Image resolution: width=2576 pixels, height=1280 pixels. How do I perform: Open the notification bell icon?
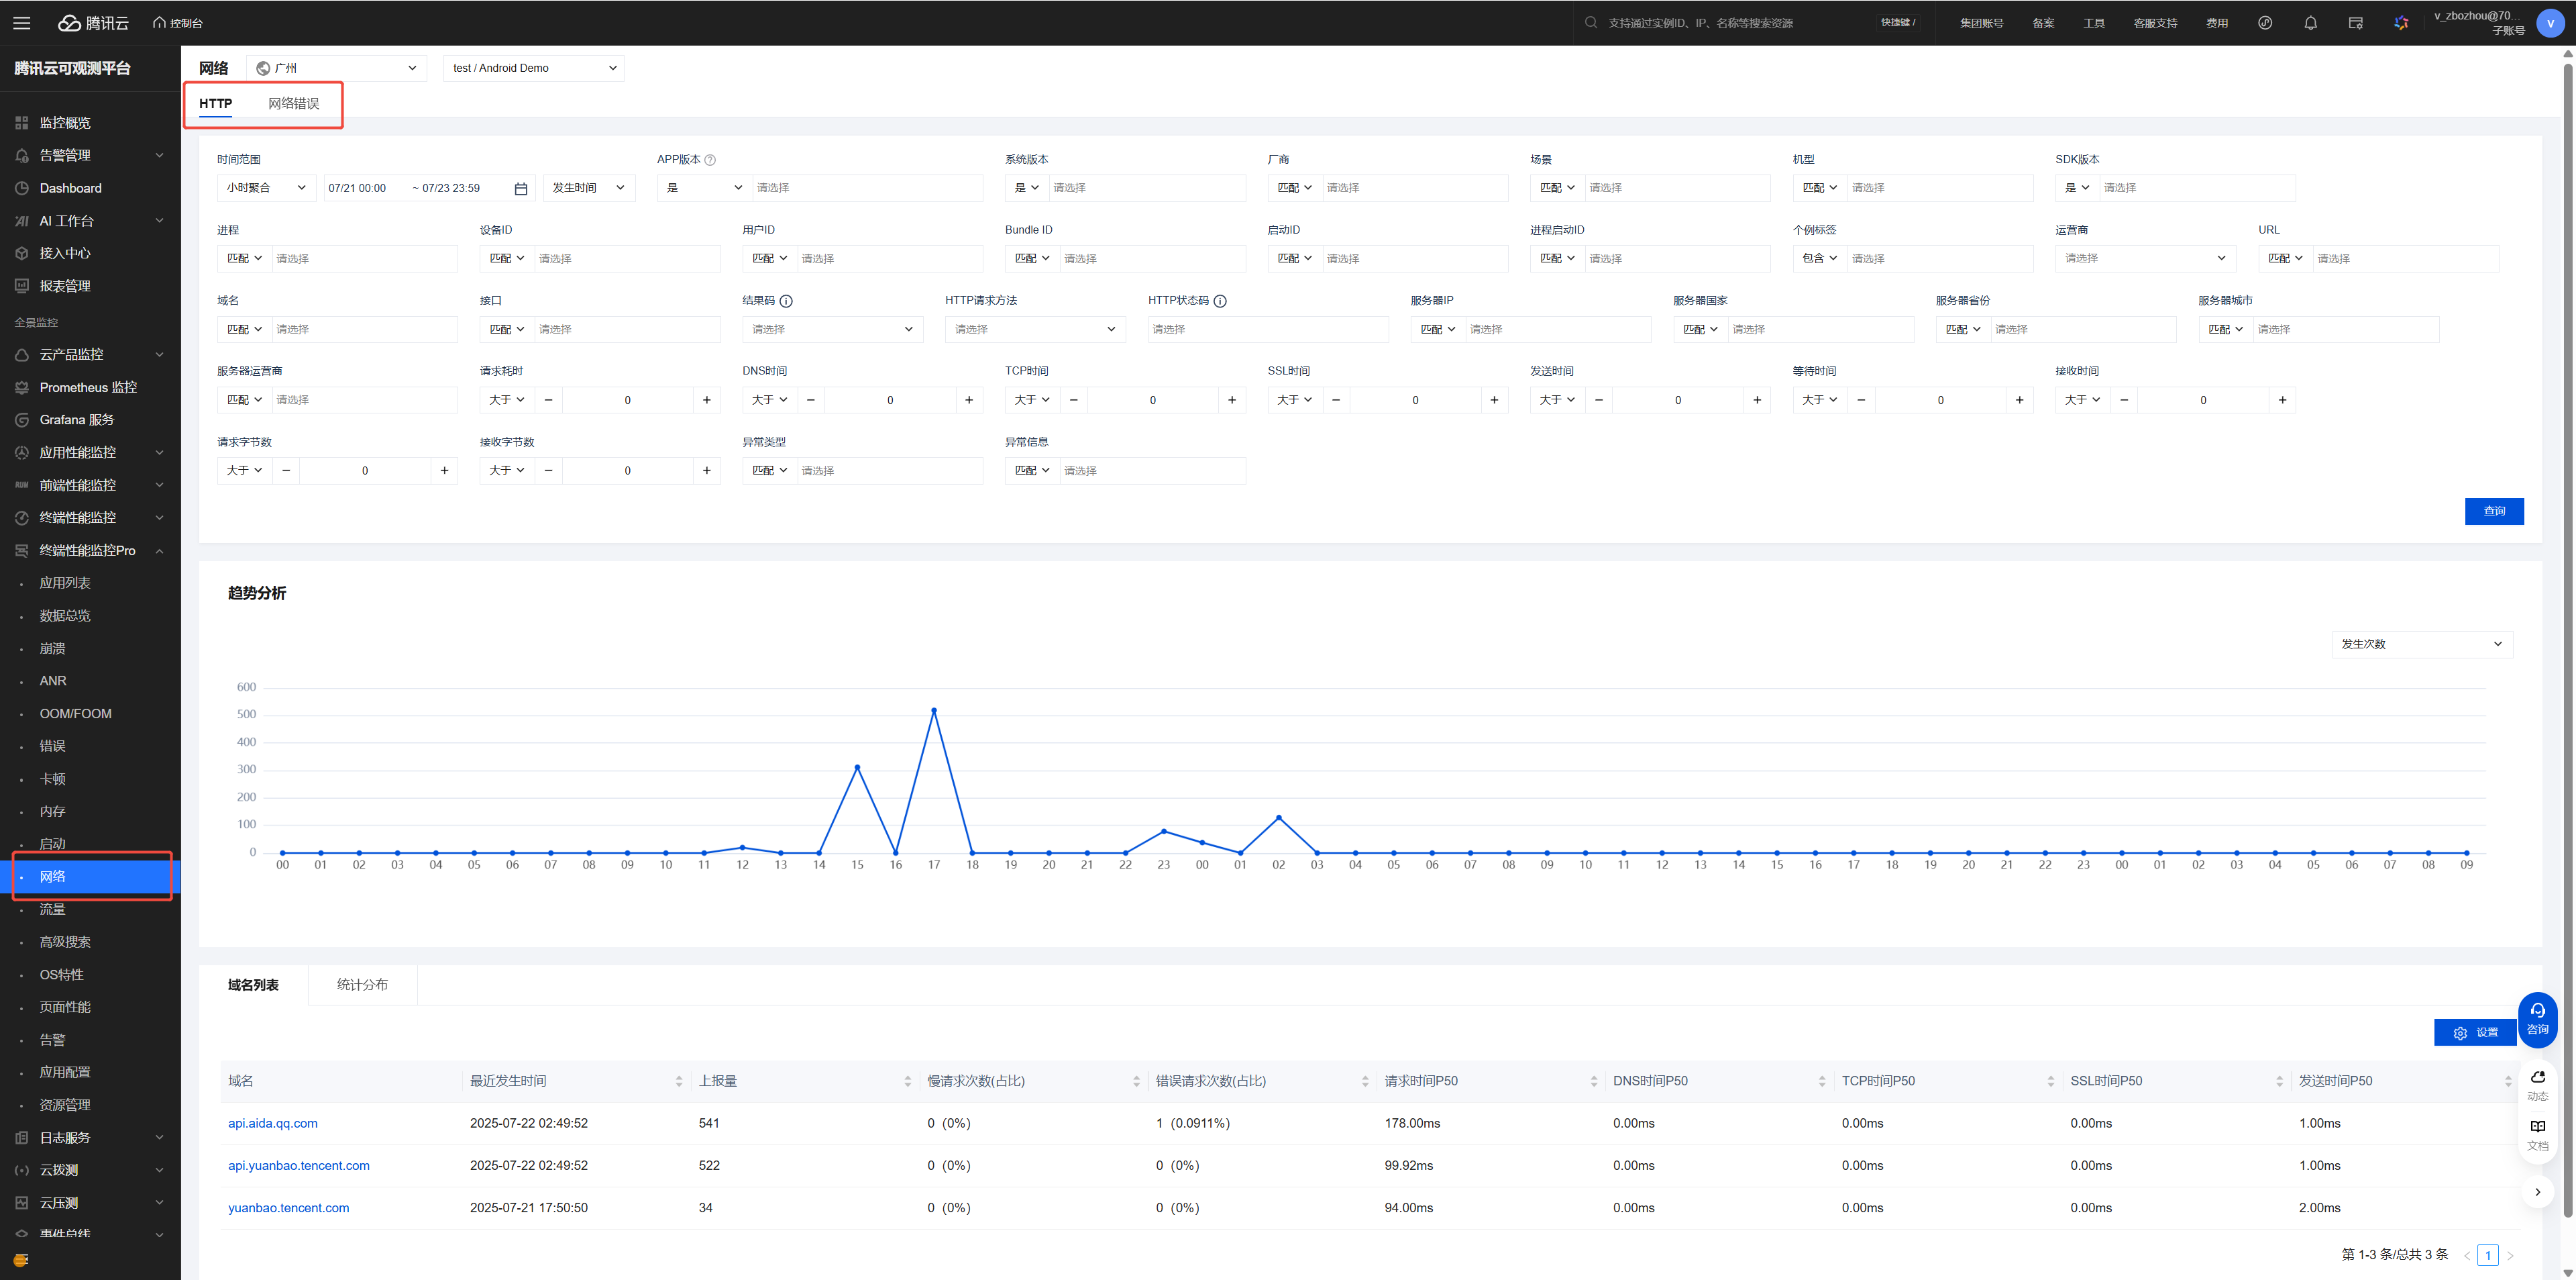[2310, 23]
